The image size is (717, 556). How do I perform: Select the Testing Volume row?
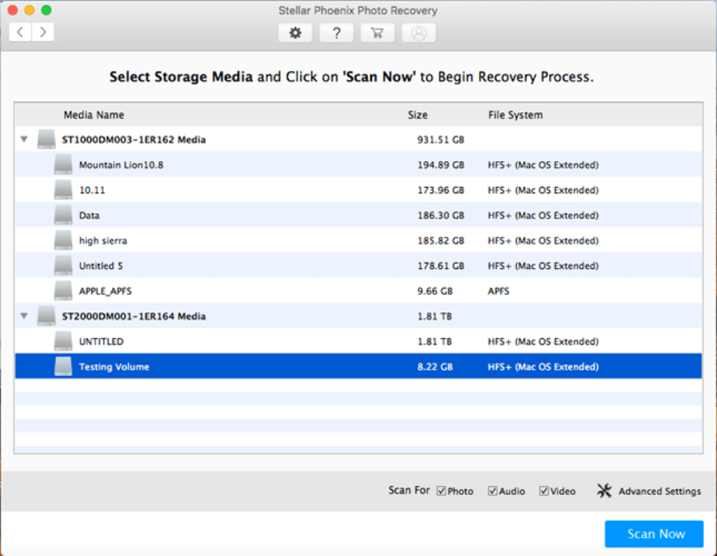click(x=358, y=366)
